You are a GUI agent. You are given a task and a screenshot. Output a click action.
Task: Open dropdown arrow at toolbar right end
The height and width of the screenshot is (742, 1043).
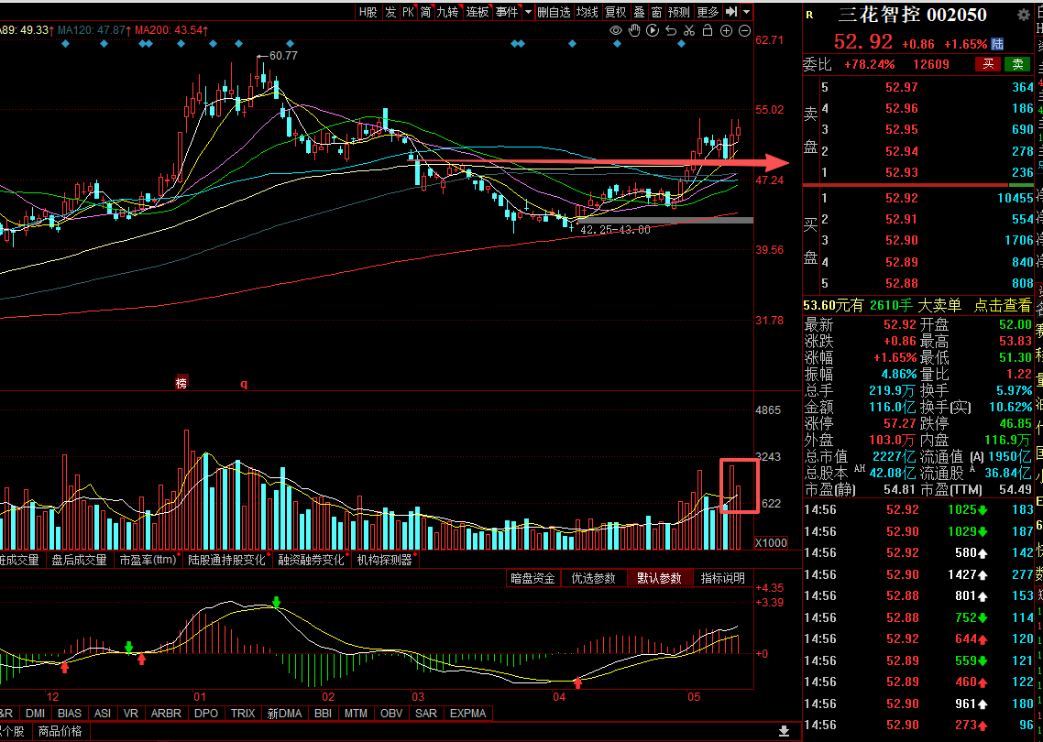tap(747, 12)
